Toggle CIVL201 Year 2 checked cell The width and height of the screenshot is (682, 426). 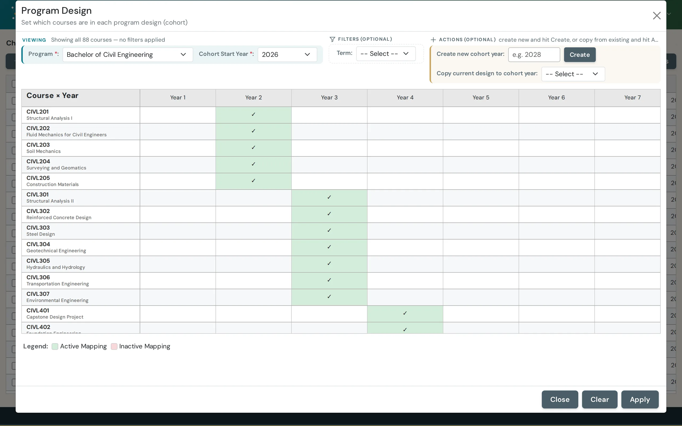[253, 115]
